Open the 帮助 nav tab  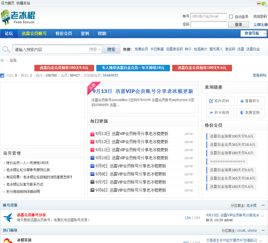point(102,34)
